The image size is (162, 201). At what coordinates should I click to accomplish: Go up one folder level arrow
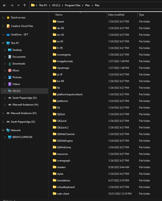(24, 5)
